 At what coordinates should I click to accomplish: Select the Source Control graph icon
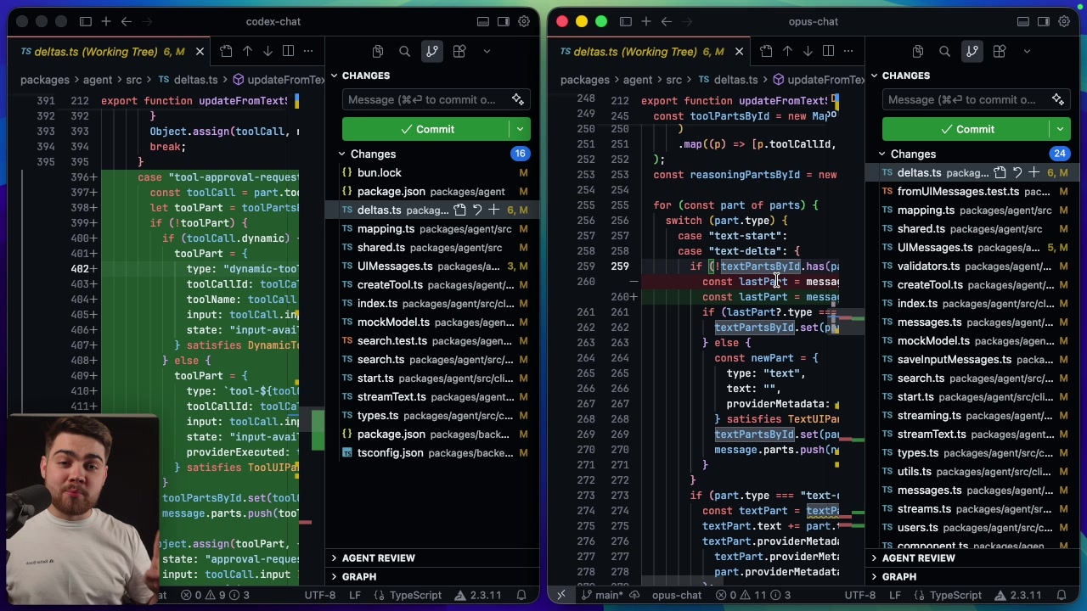point(432,51)
